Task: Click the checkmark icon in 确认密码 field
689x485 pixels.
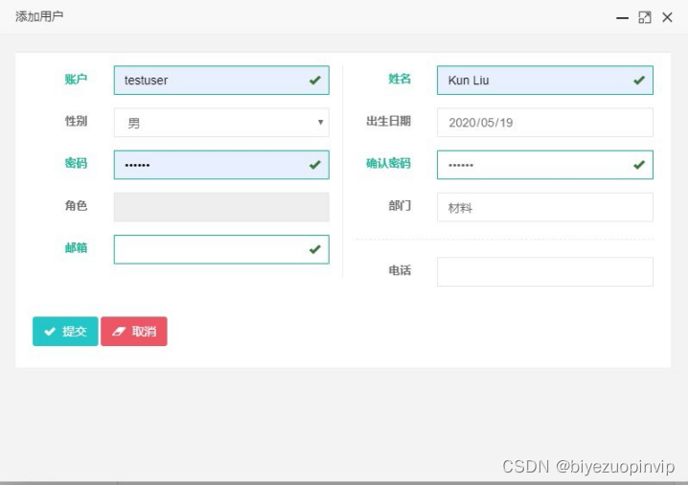Action: [x=639, y=165]
